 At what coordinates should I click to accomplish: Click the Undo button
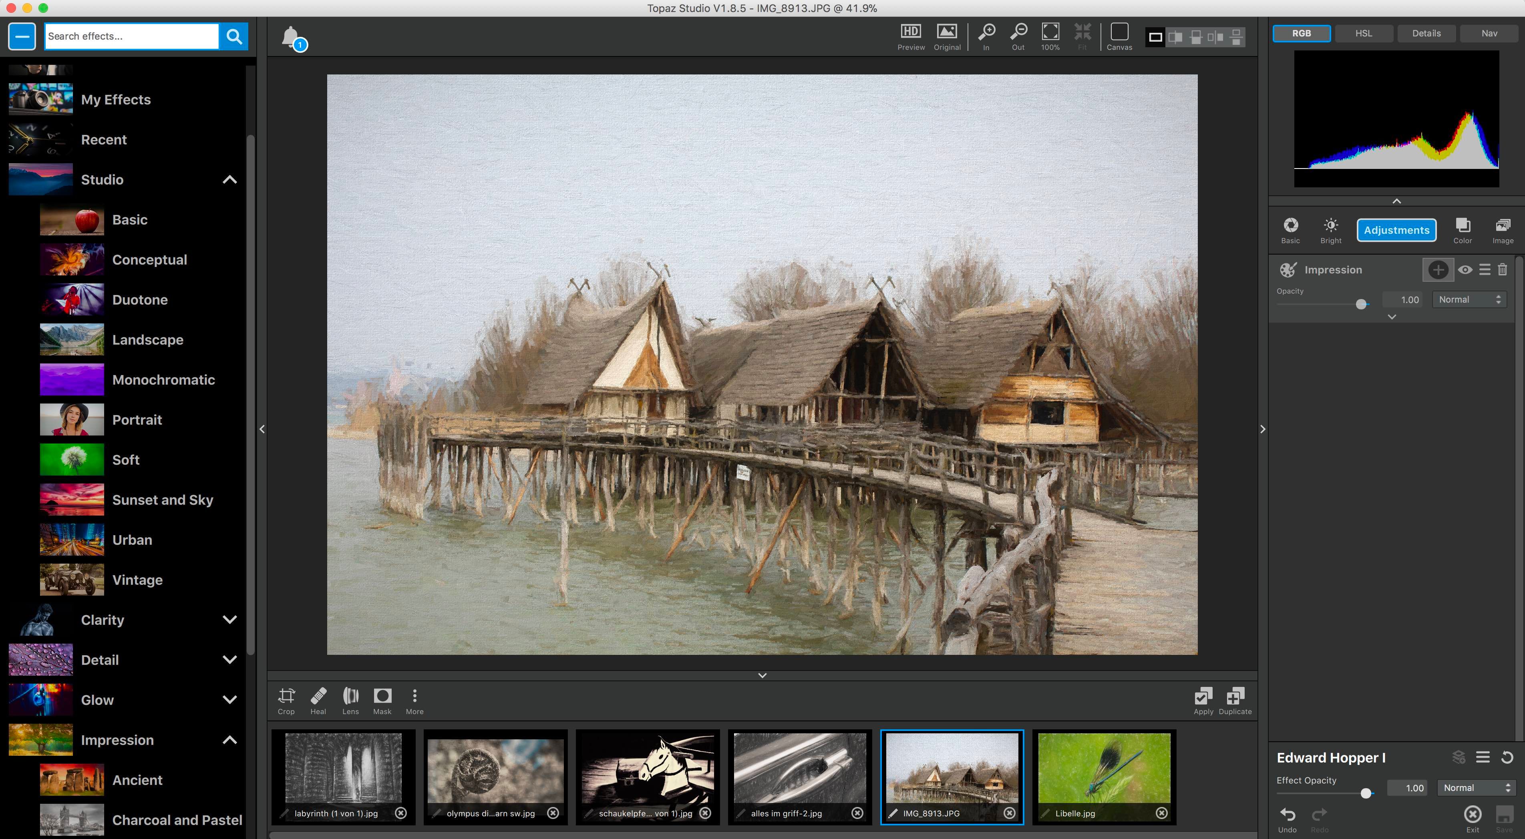1287,819
